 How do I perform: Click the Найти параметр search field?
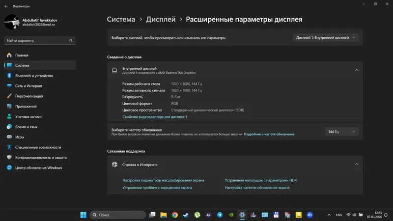point(40,40)
